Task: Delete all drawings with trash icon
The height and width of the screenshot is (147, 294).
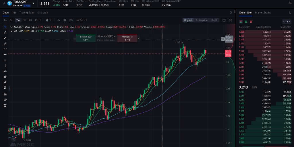Action: click(5, 105)
